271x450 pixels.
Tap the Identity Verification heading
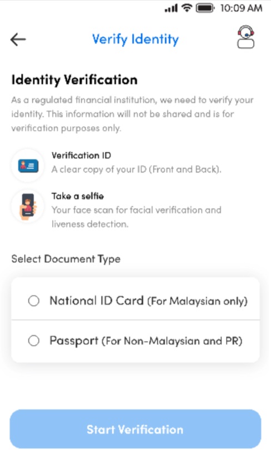coord(74,80)
